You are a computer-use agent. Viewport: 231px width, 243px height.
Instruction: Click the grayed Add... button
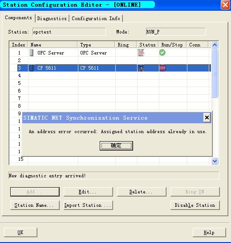point(35,192)
